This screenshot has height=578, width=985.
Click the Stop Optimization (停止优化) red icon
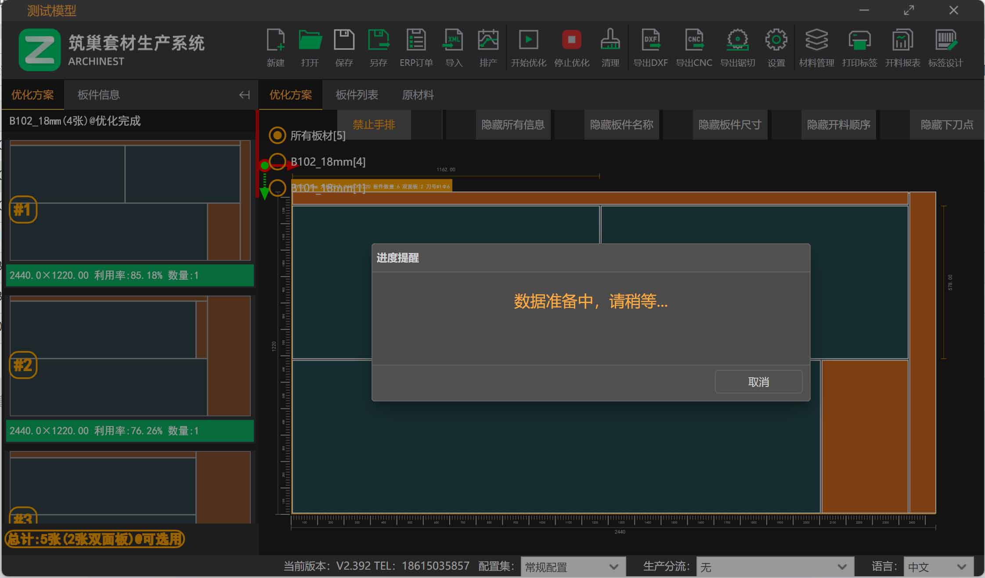(x=571, y=40)
